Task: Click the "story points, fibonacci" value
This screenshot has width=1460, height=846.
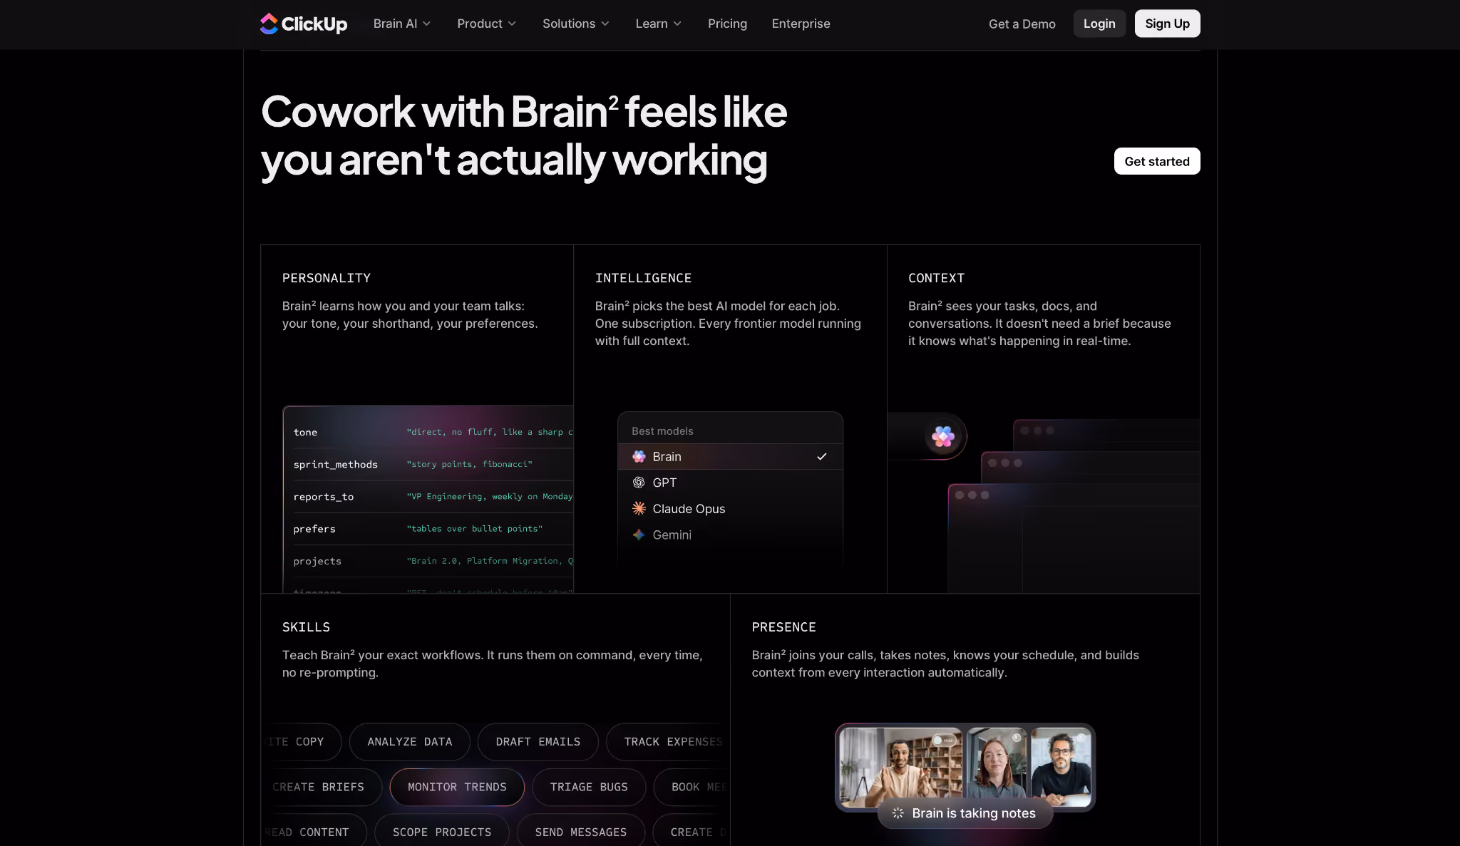Action: pyautogui.click(x=469, y=464)
